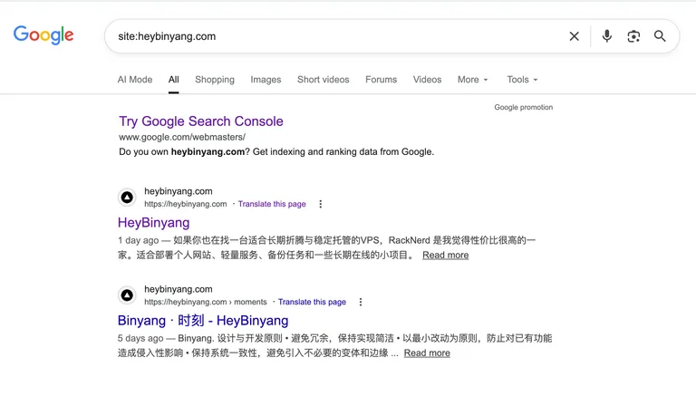This screenshot has height=396, width=696.
Task: Click the Google logo
Action: [43, 36]
